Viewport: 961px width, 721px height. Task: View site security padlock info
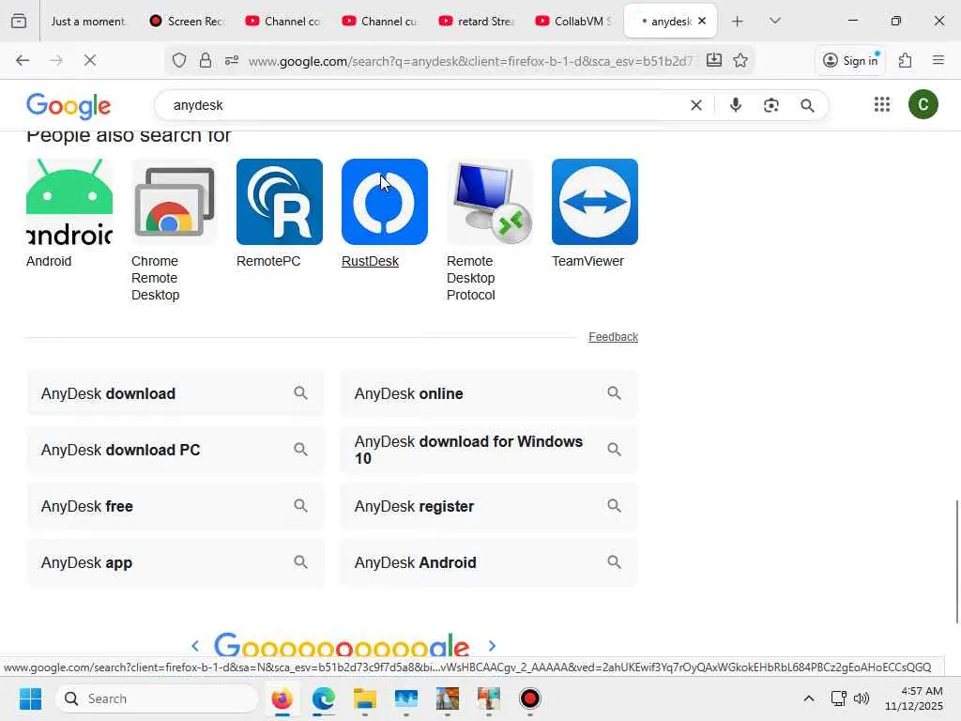point(206,60)
